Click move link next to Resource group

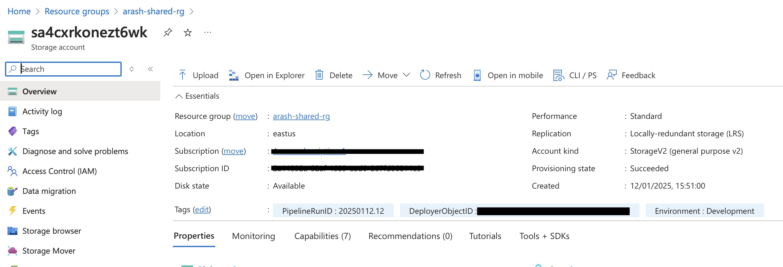click(245, 116)
